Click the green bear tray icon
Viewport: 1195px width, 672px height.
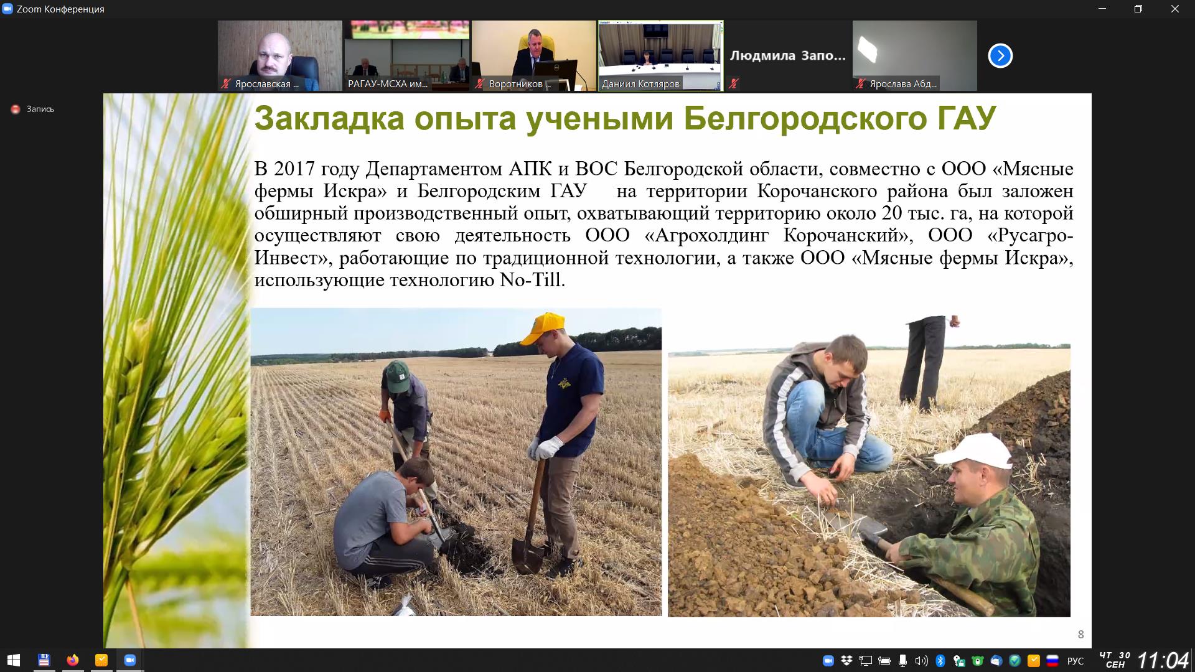[978, 661]
